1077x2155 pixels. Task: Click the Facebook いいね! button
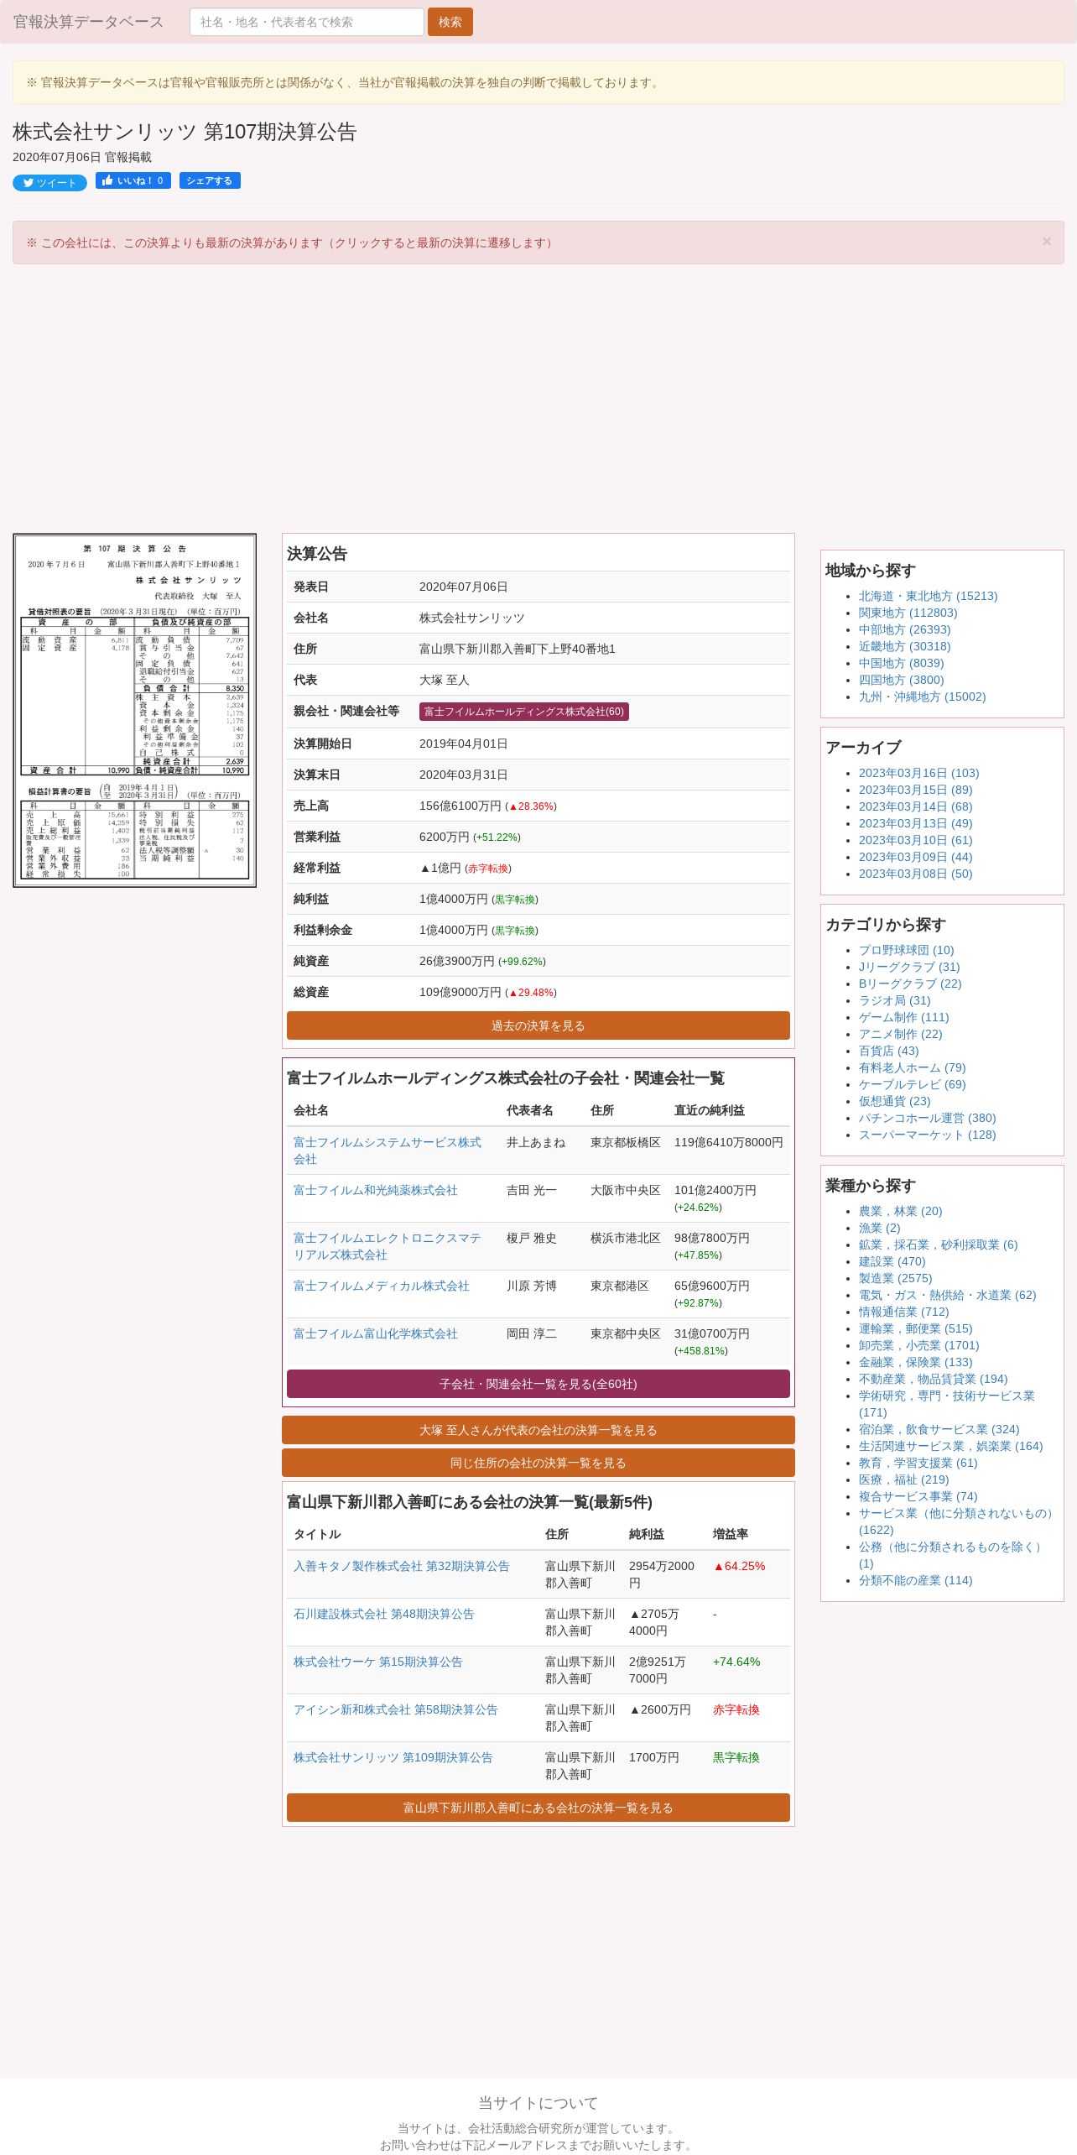point(133,180)
